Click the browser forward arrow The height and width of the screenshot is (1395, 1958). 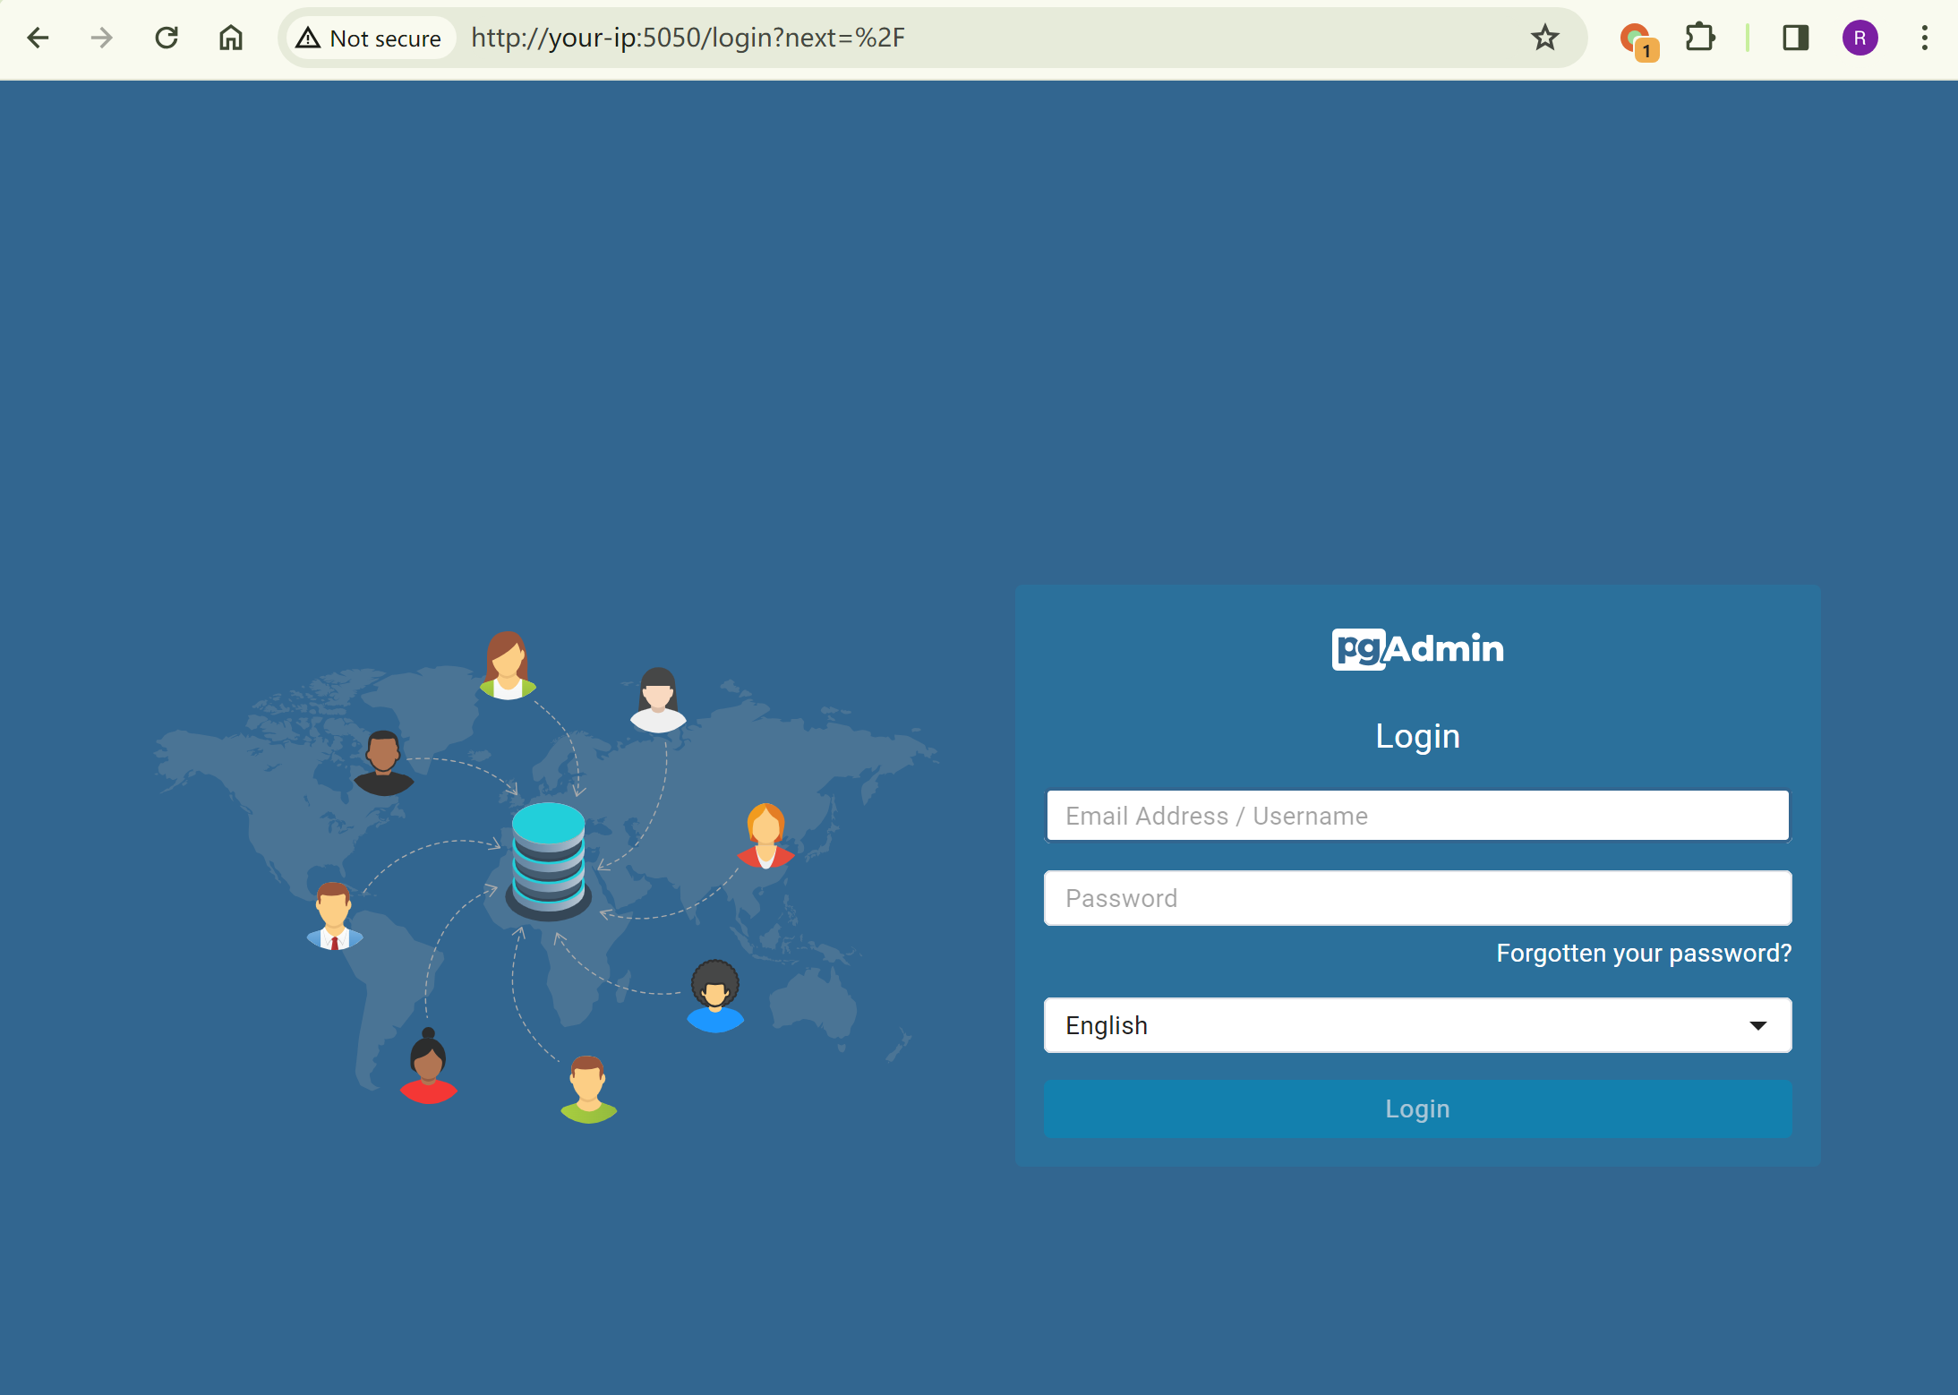[x=102, y=38]
